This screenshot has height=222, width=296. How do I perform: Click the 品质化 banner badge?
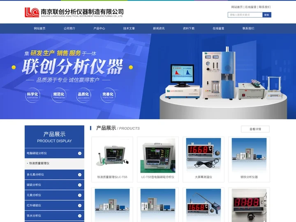coord(83,95)
